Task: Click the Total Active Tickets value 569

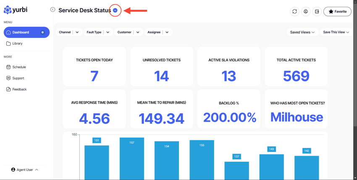Action: tap(296, 76)
